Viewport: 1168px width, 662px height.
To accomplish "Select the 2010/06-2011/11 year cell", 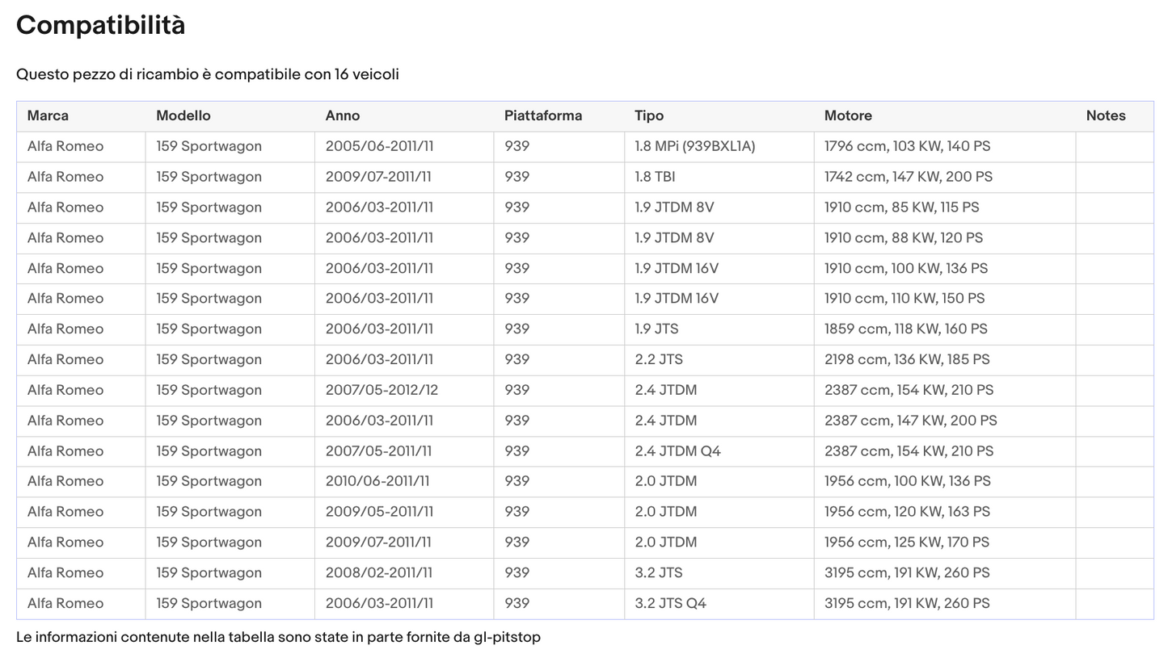I will [377, 481].
